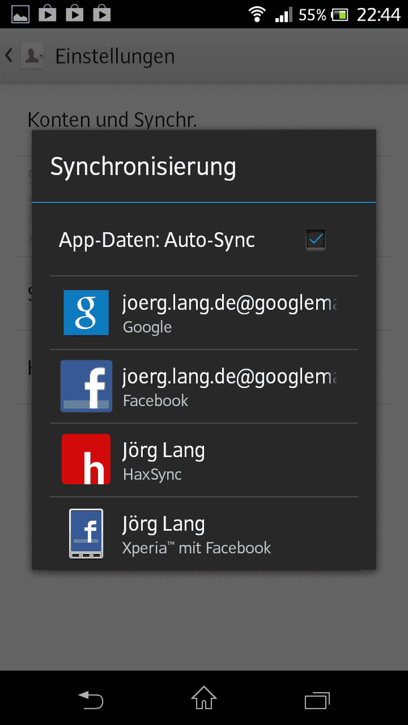Tap the blue Google account icon

pos(86,313)
